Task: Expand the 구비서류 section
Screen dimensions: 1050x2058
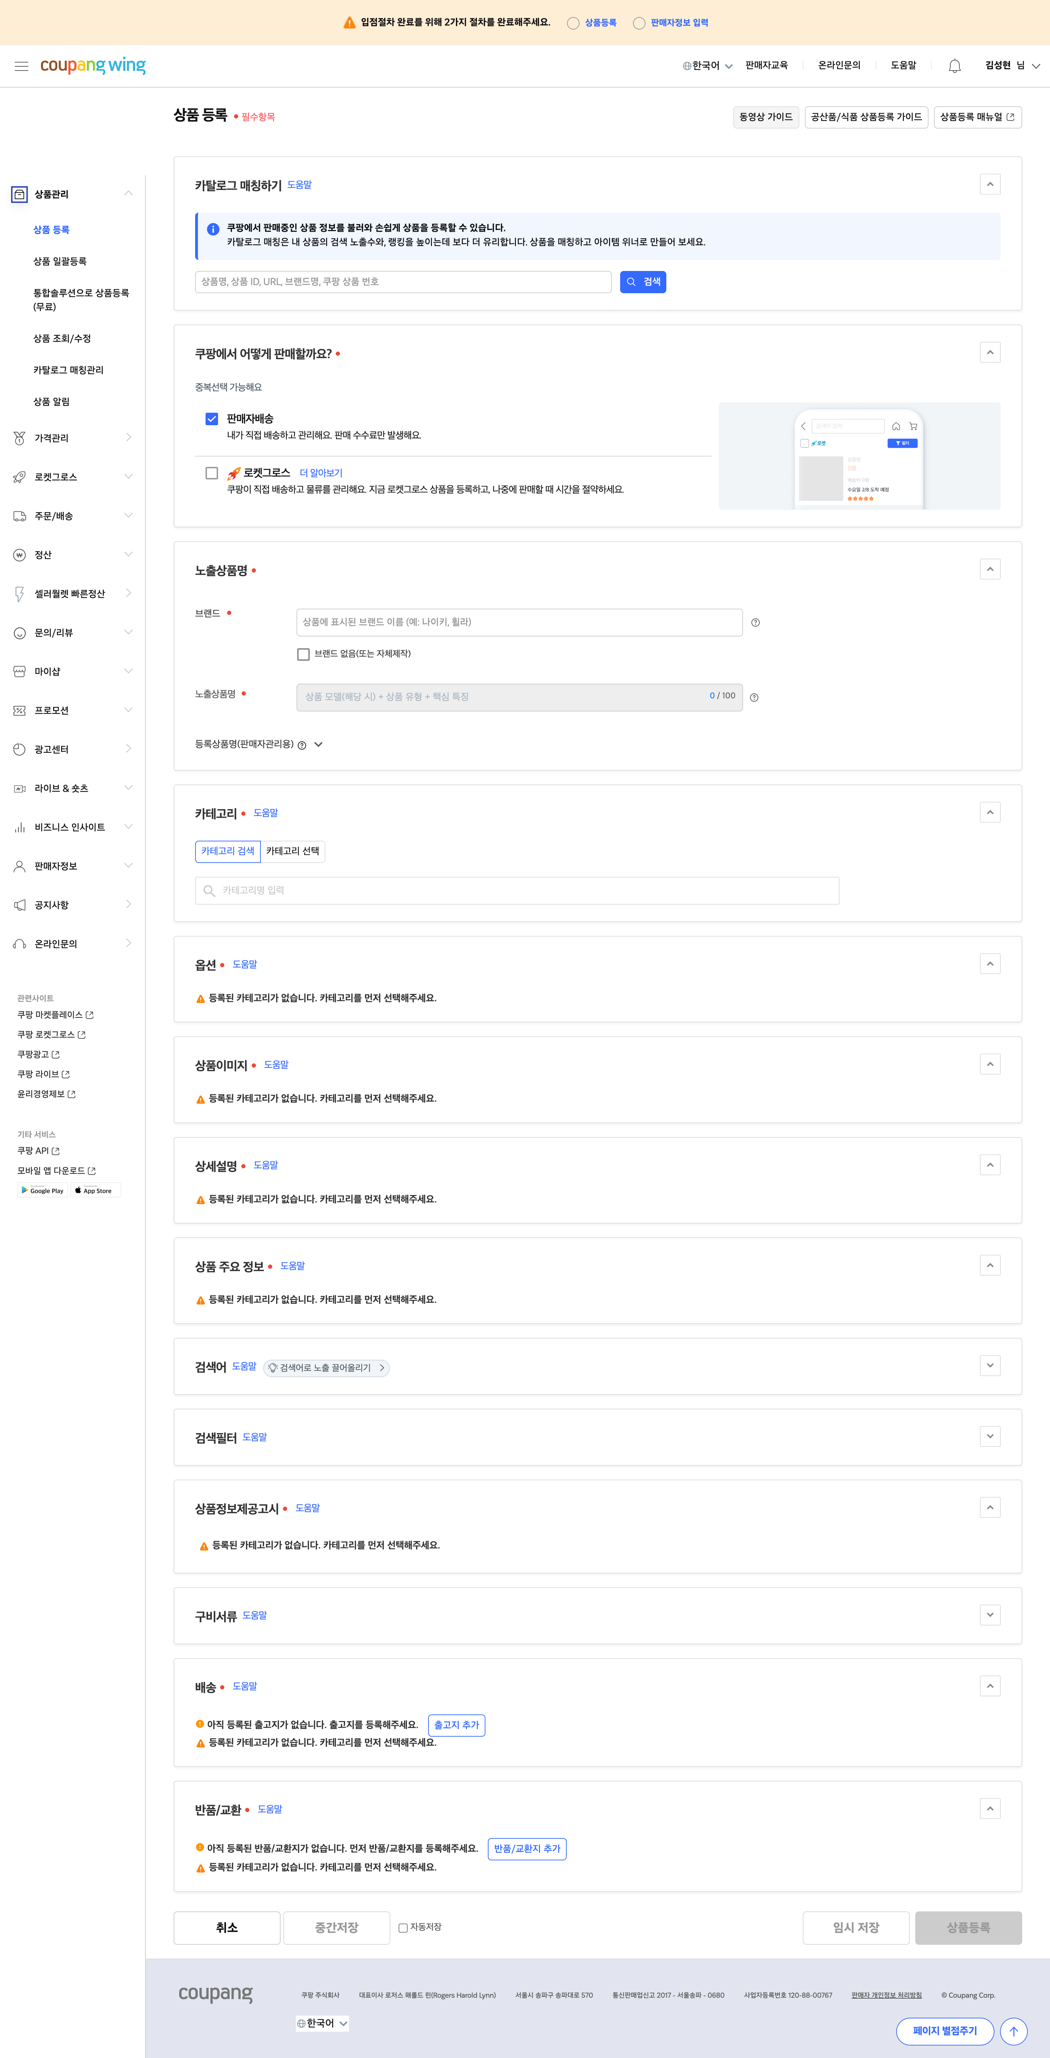Action: click(990, 1615)
